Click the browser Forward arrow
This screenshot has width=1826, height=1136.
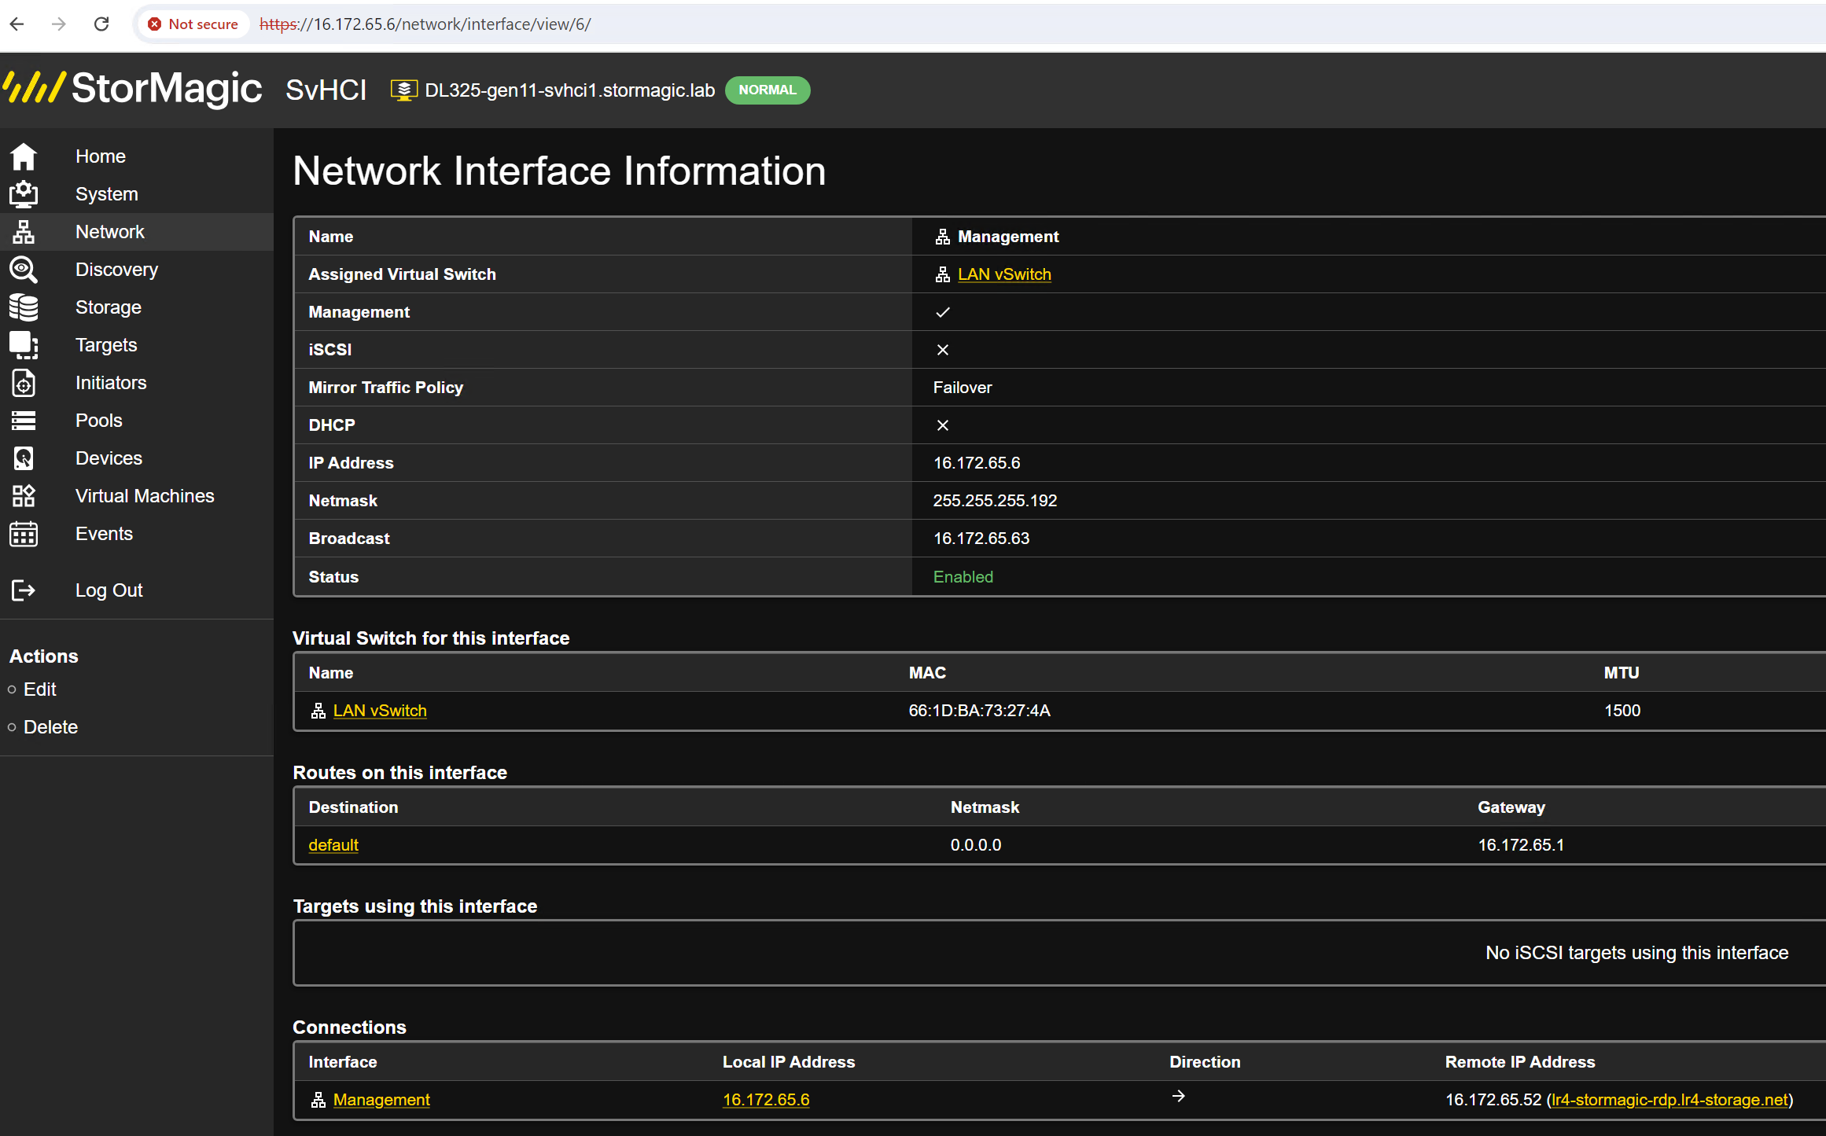click(x=59, y=24)
